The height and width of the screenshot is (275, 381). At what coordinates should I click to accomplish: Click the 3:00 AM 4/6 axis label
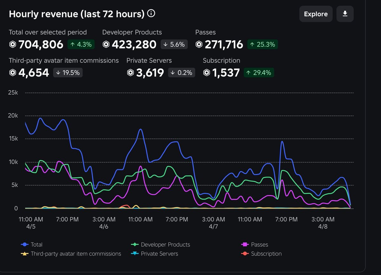[104, 223]
